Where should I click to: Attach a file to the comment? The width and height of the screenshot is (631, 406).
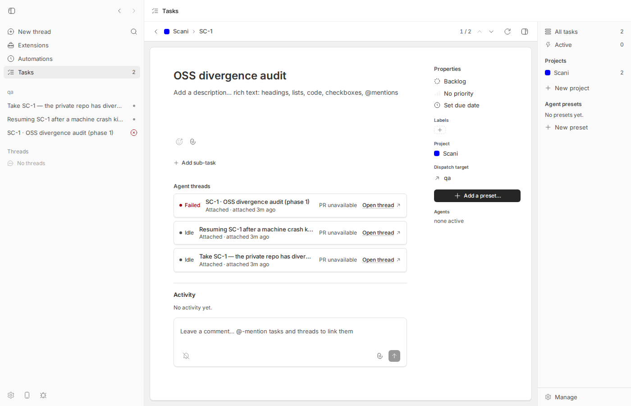tap(380, 356)
